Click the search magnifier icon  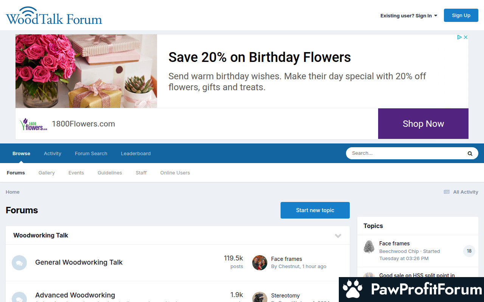coord(470,153)
